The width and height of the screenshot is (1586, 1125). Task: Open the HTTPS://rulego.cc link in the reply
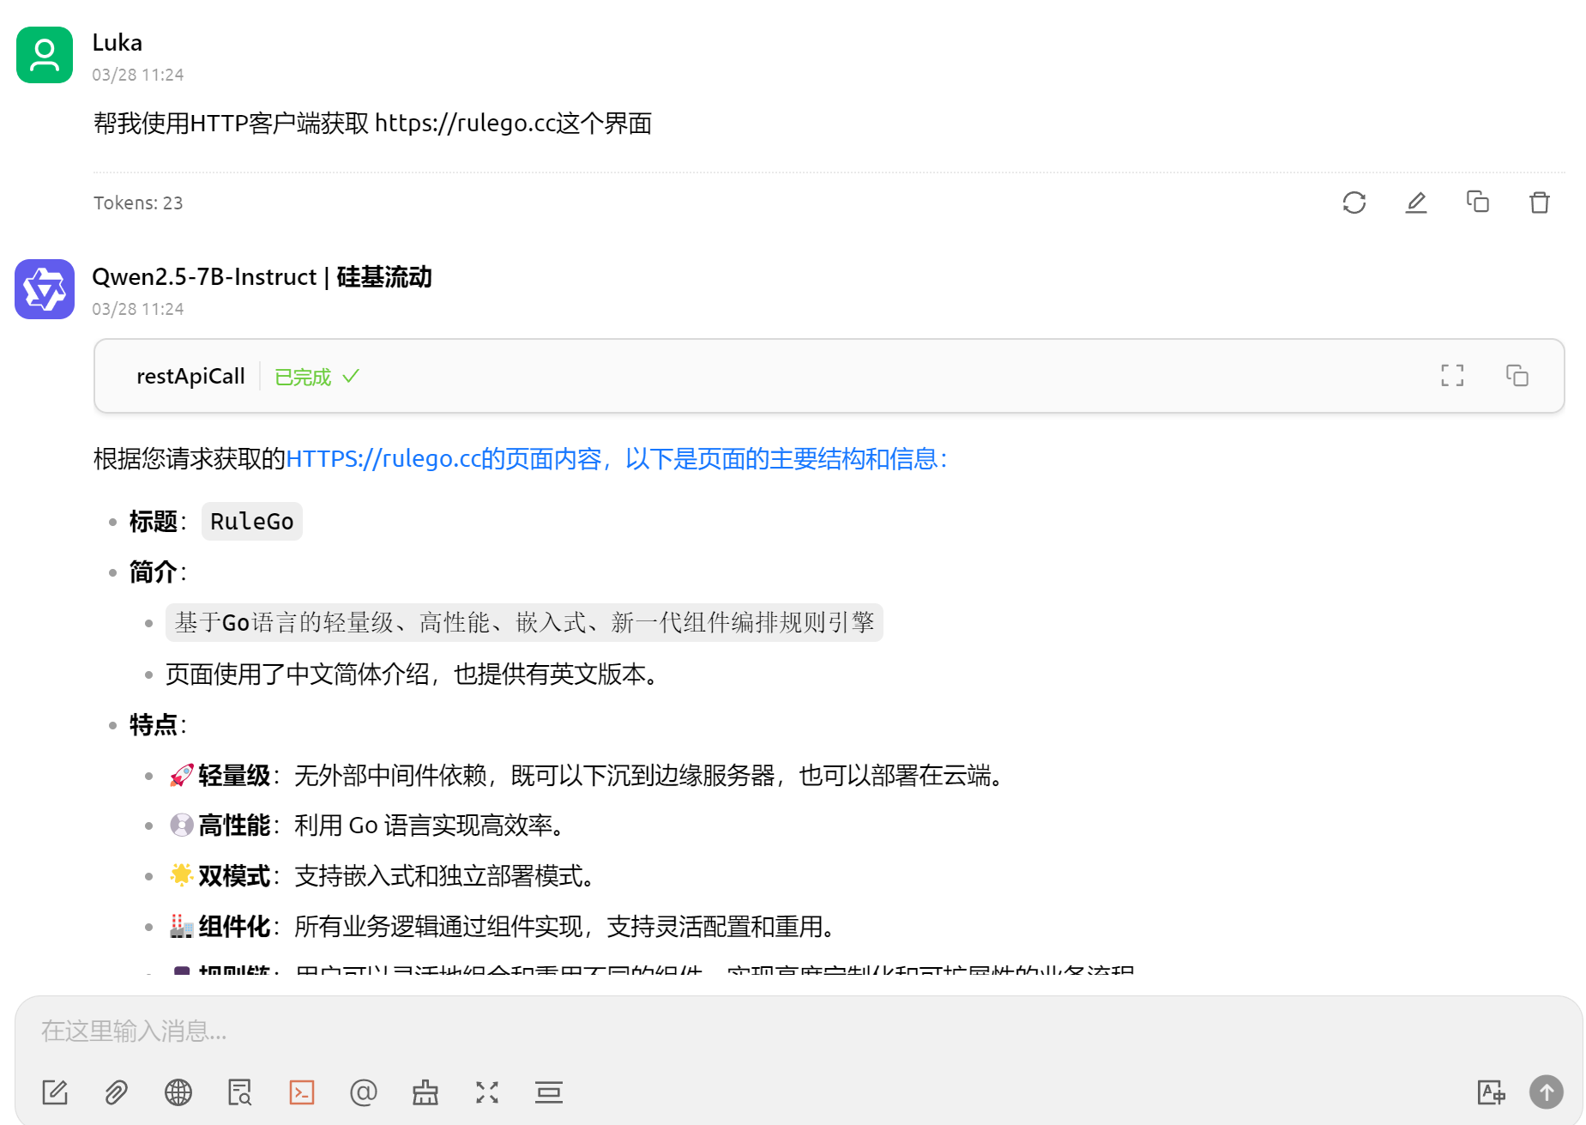pos(383,459)
